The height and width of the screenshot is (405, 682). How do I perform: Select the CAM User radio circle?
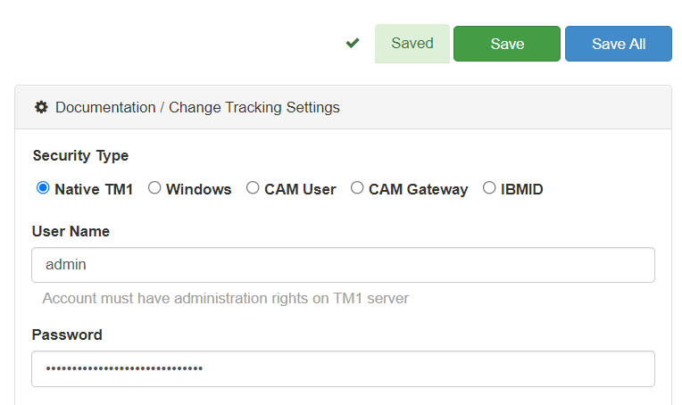point(253,188)
